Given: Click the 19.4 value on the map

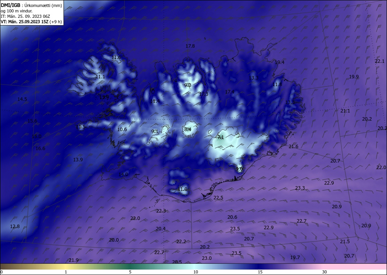Looking at the screenshot, I should [x=279, y=62].
